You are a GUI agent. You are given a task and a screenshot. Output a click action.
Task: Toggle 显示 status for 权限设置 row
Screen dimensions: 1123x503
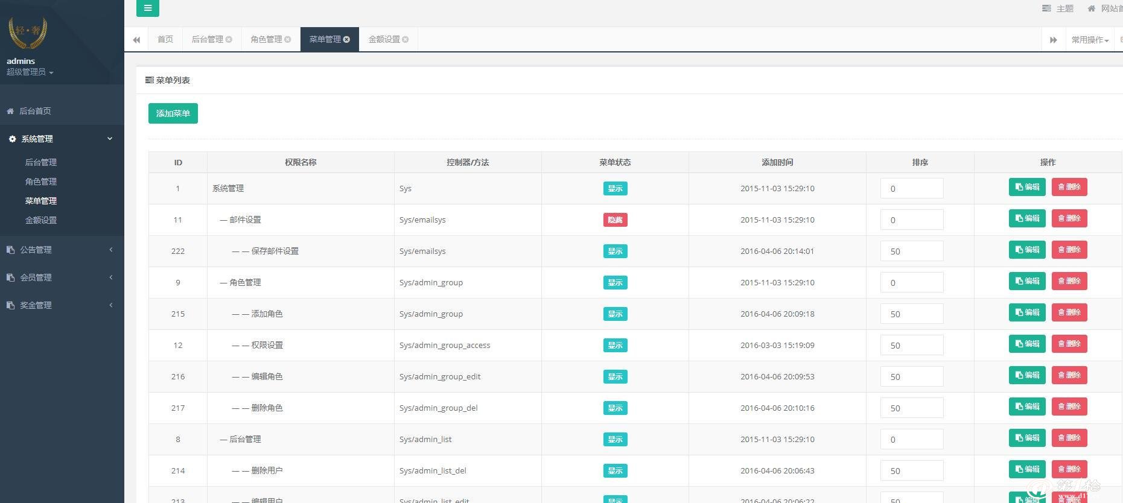click(x=615, y=346)
